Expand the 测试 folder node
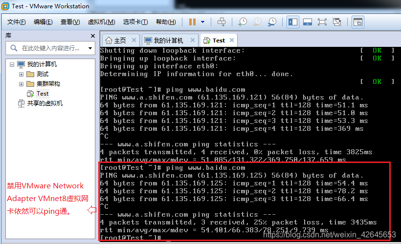 coord(21,74)
